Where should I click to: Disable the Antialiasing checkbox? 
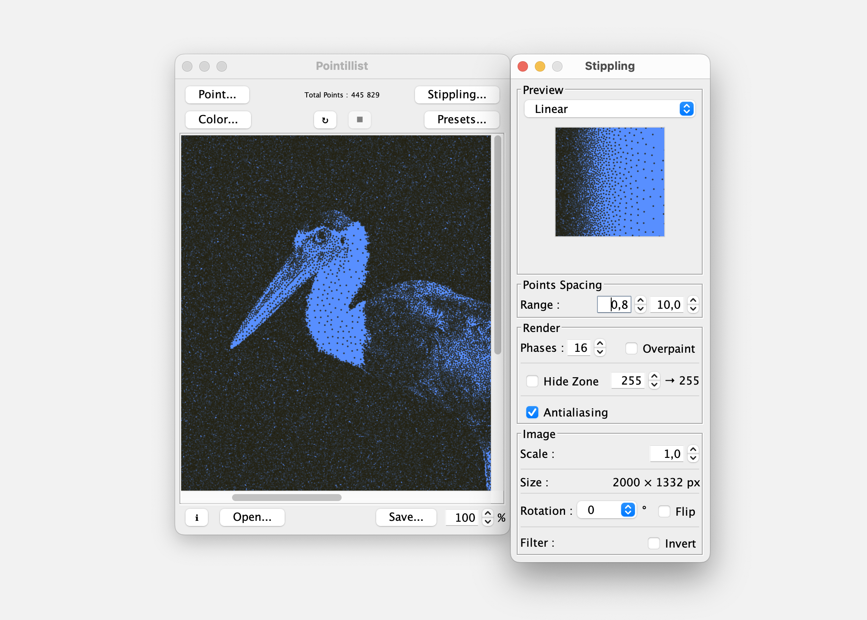[532, 413]
